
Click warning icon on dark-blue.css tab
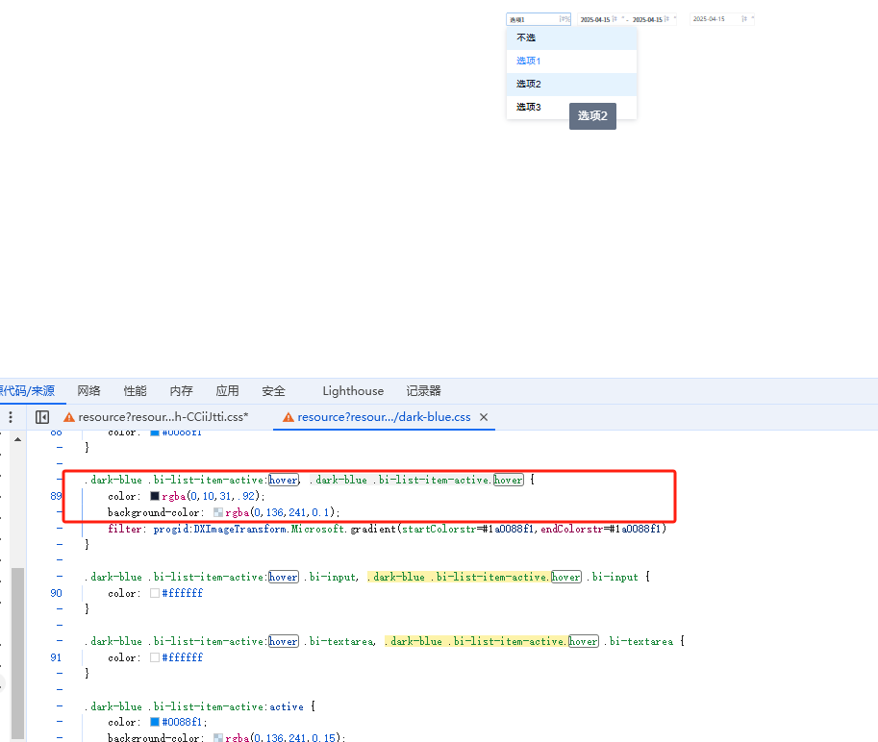pyautogui.click(x=288, y=417)
